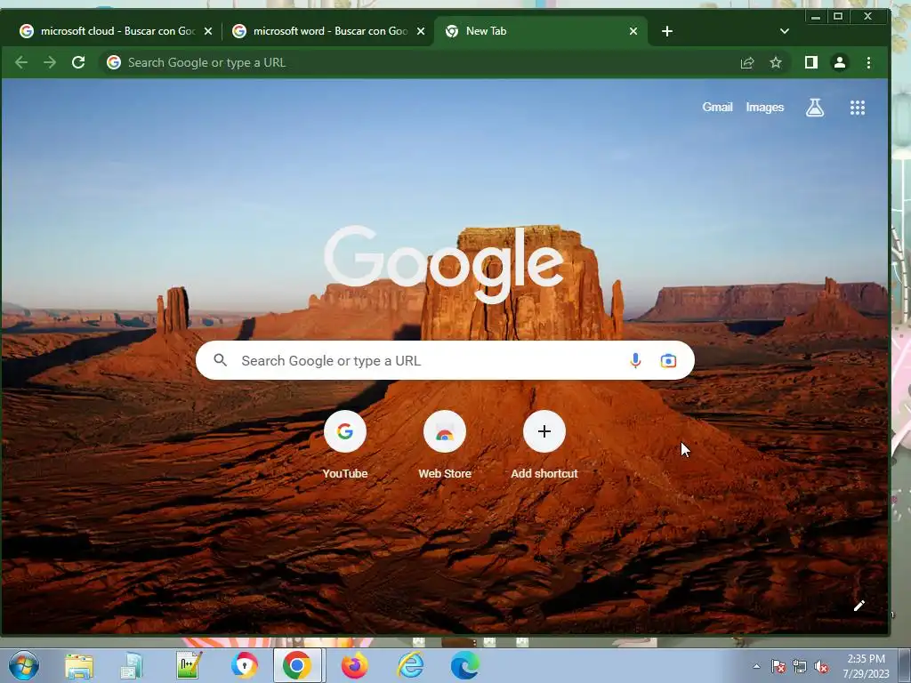
Task: Go back using the browser back arrow
Action: 21,63
